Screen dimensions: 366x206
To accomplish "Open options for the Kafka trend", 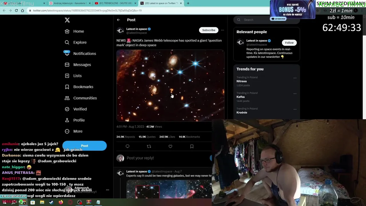I will tap(295, 94).
